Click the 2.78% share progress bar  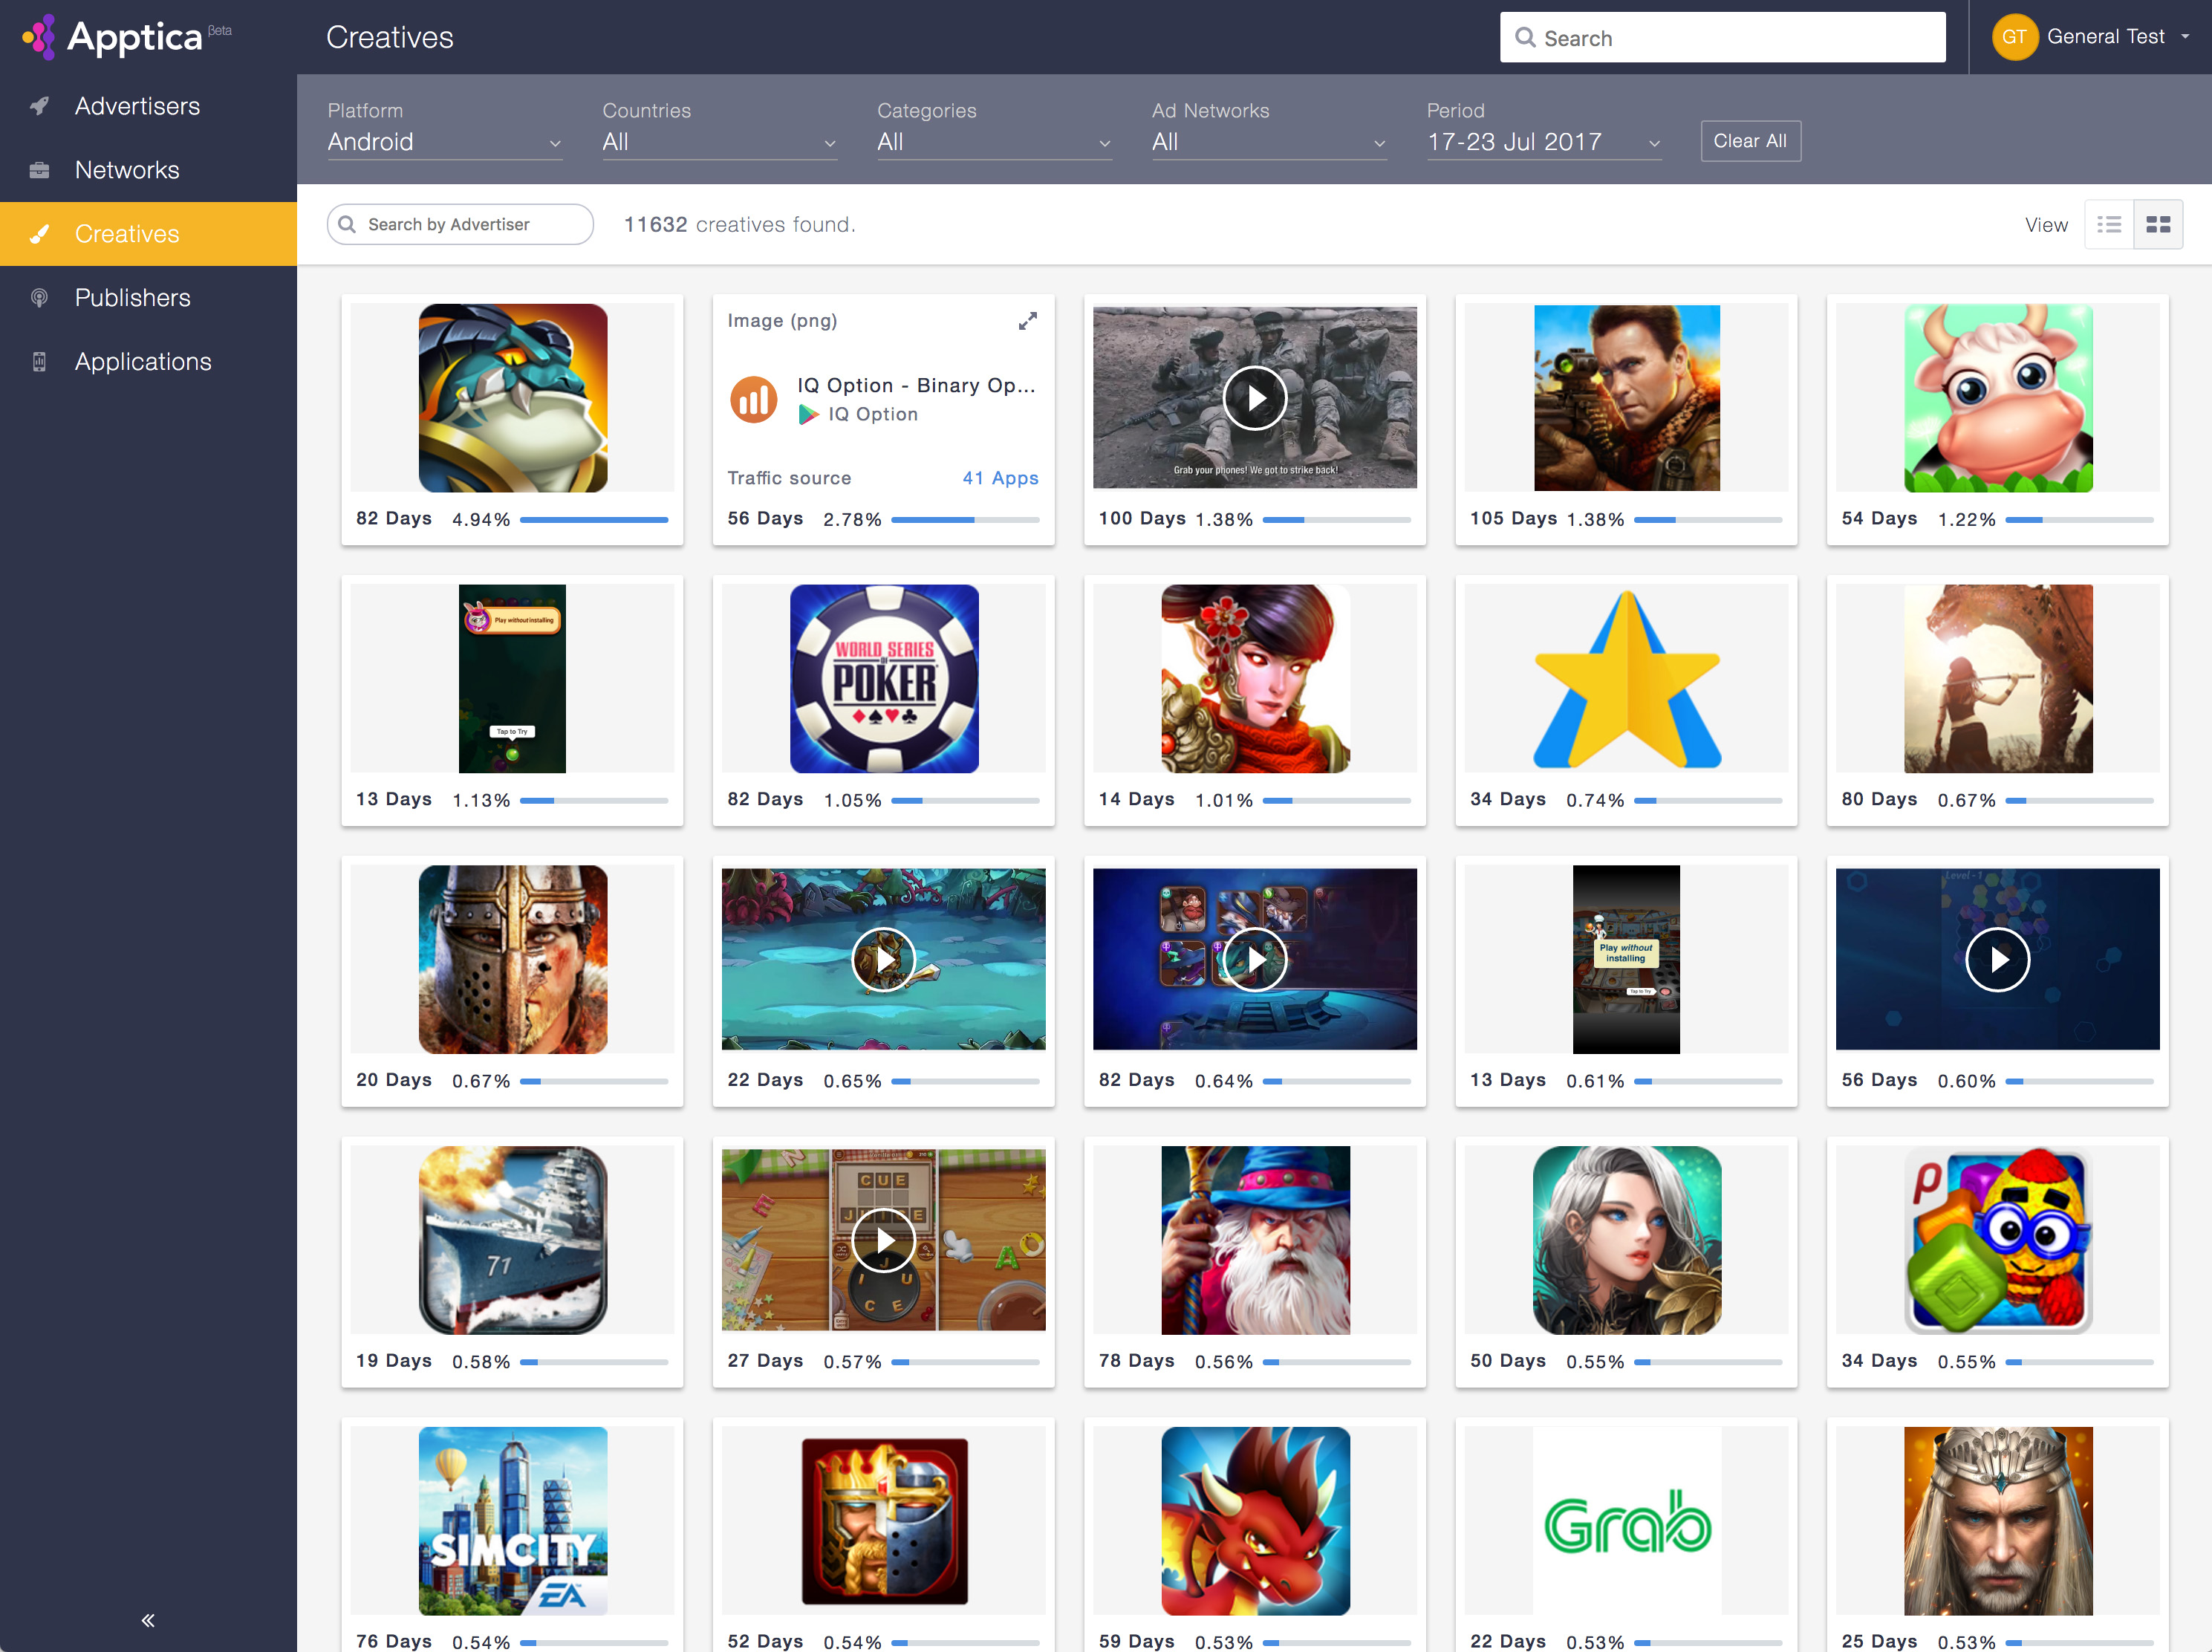[965, 520]
